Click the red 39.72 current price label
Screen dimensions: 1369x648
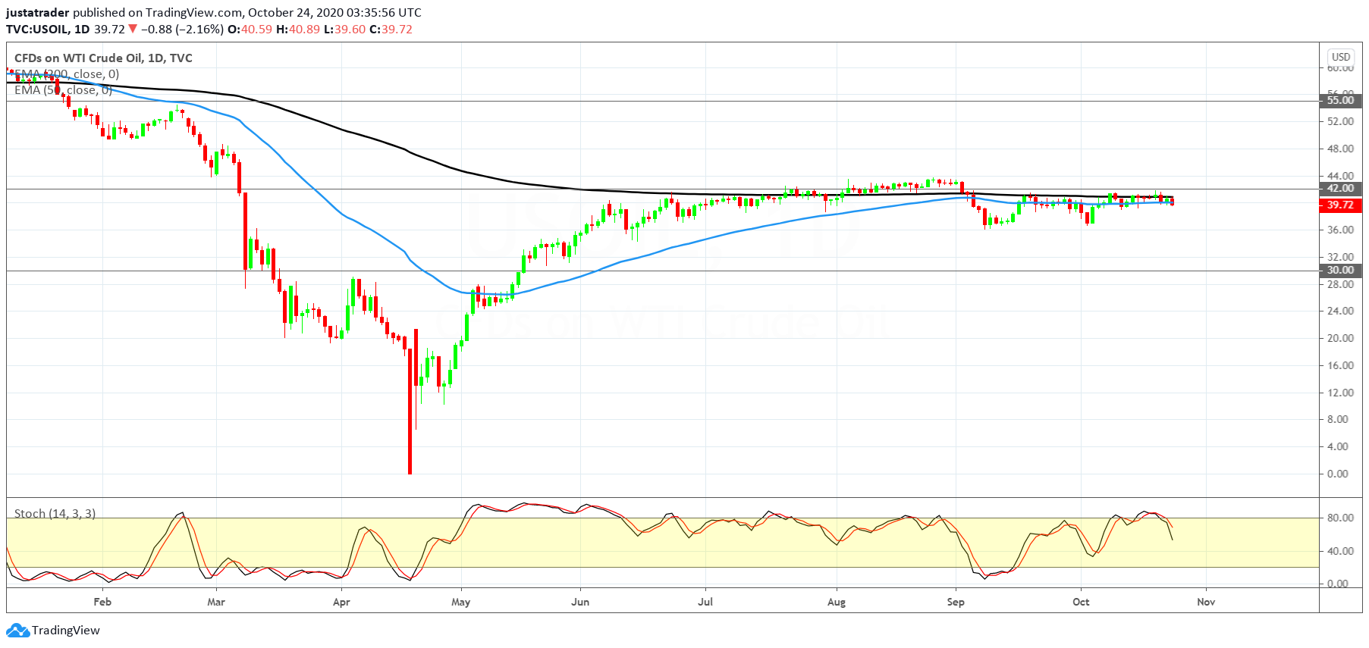1340,205
